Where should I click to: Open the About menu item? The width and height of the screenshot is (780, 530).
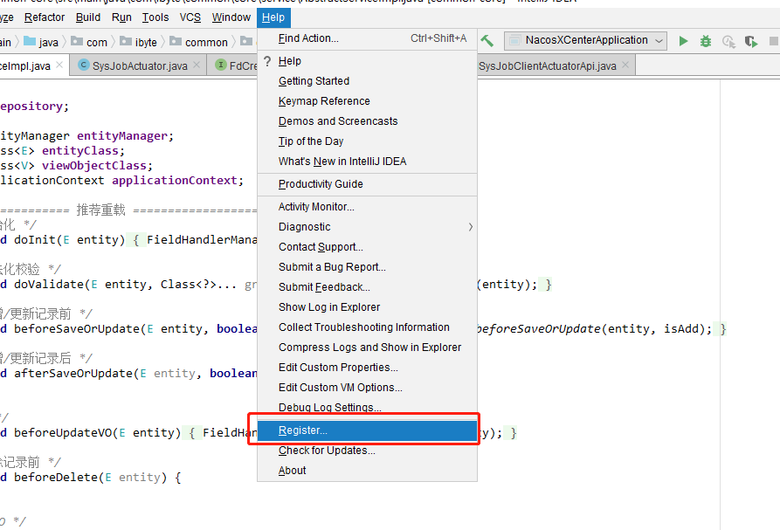pos(367,471)
